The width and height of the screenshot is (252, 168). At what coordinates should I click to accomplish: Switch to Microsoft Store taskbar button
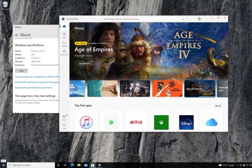93,165
